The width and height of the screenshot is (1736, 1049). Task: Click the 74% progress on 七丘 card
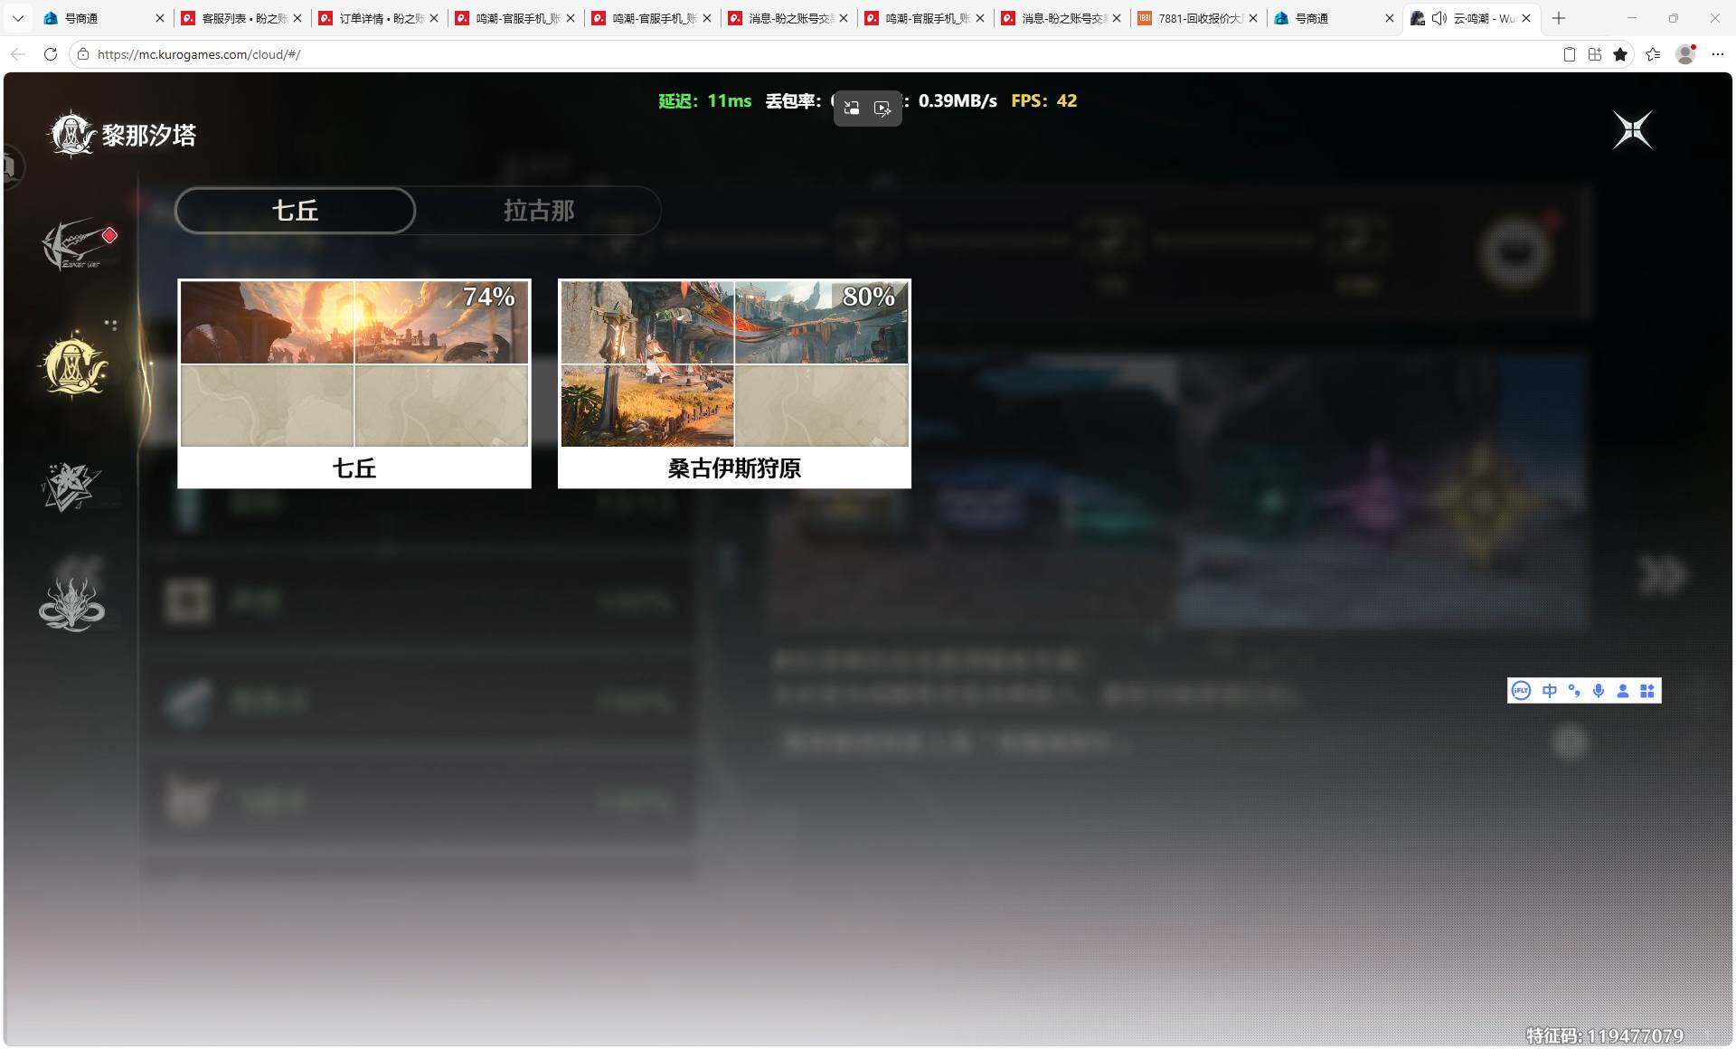click(489, 297)
